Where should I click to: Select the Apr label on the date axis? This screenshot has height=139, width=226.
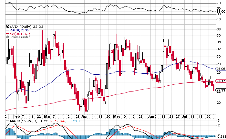pyautogui.click(x=85, y=115)
